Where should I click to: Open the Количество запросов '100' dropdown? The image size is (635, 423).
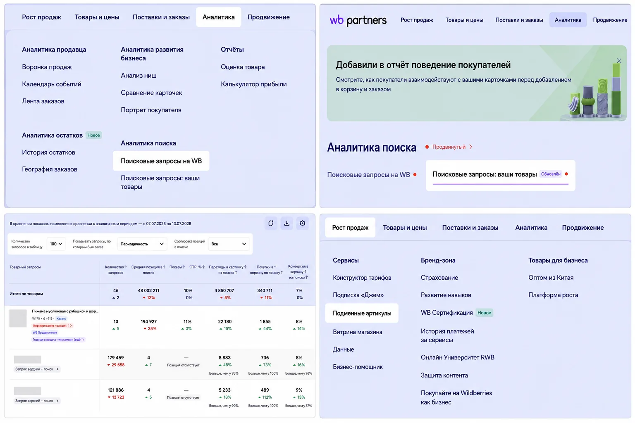tap(56, 244)
